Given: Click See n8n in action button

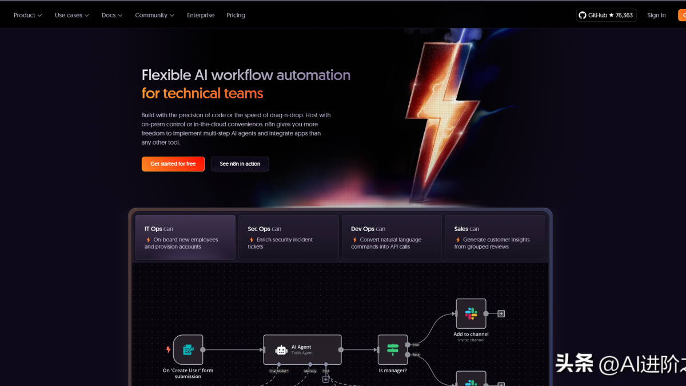Looking at the screenshot, I should (x=240, y=164).
